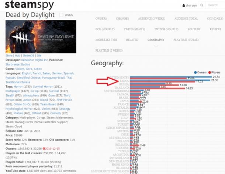Click the 14.63 players bar value
This screenshot has height=174, width=225.
(x=189, y=88)
